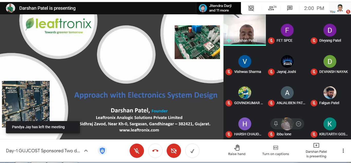This screenshot has height=163, width=351.
Task: Click the Leaftronix logo on the slide
Action: point(59,25)
